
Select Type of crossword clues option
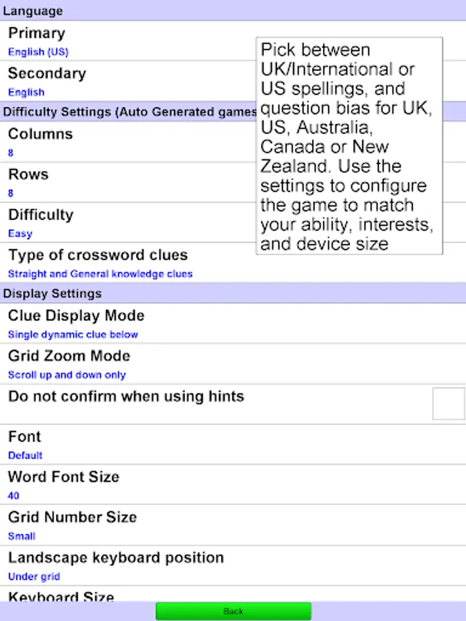point(124,263)
